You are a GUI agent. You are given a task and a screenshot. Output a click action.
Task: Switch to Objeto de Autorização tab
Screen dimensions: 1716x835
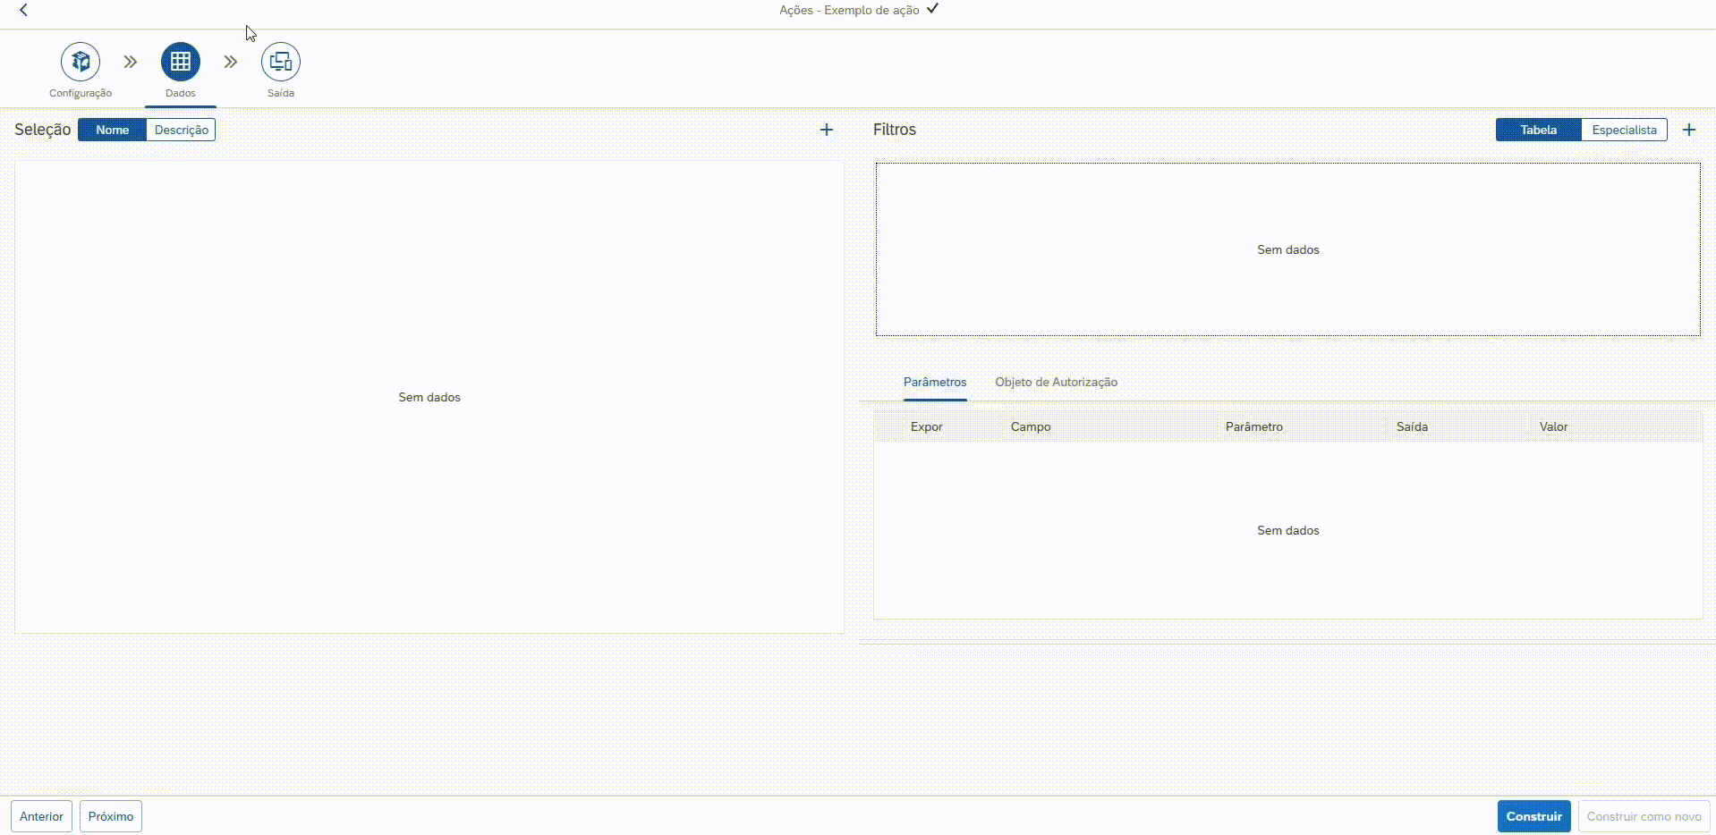pyautogui.click(x=1056, y=382)
